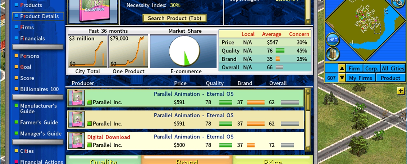
Task: Select the Digital Download product row icon
Action: 76,141
